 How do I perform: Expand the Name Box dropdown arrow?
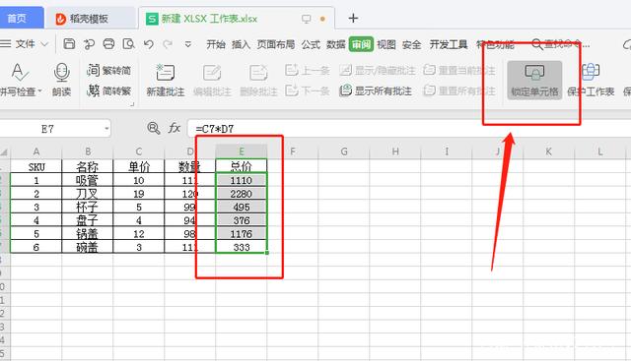106,129
